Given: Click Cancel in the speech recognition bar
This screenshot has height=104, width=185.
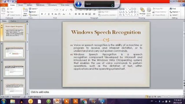Looking at the screenshot, I should (88, 4).
